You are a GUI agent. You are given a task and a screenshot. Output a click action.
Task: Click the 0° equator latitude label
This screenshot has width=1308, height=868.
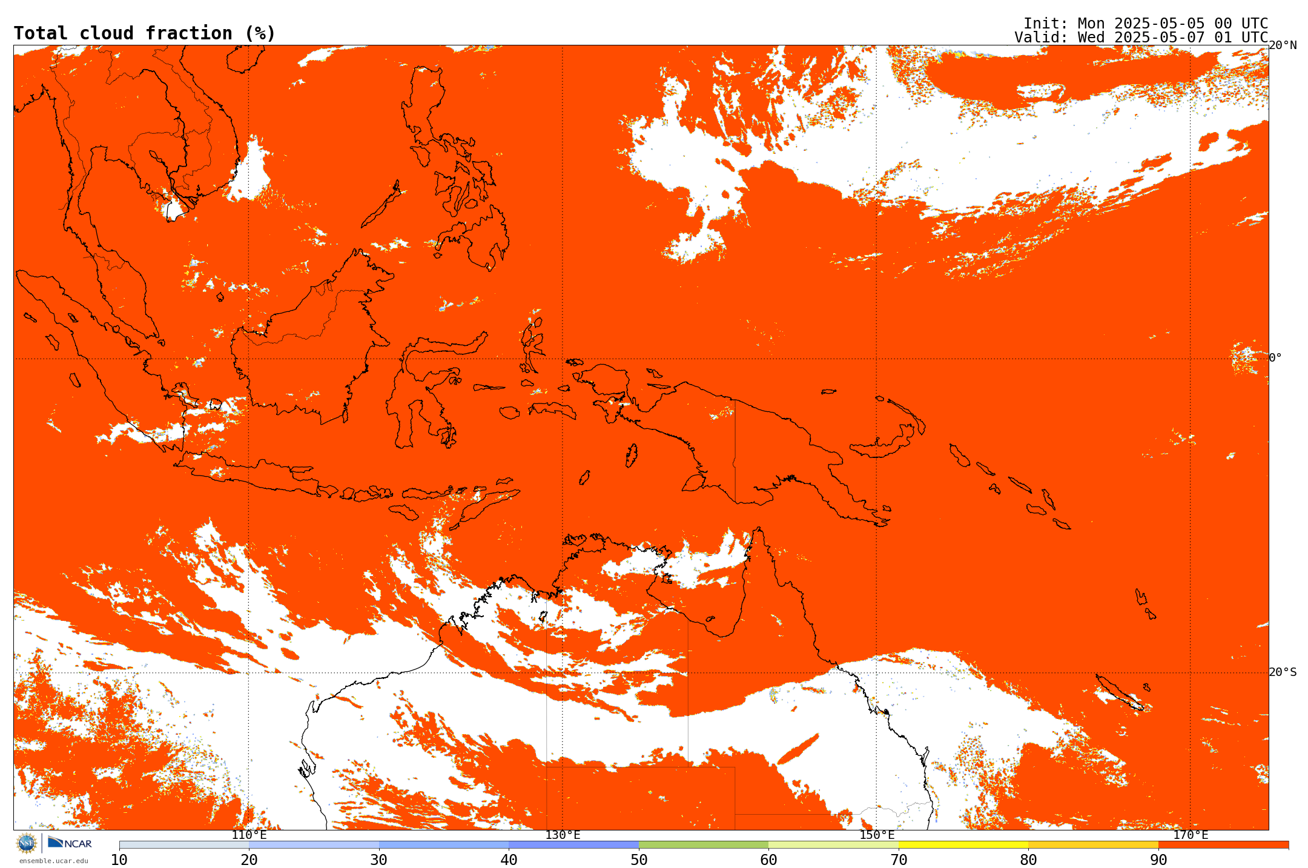1275,358
